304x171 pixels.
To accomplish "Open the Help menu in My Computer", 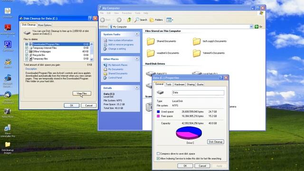I will coord(146,13).
